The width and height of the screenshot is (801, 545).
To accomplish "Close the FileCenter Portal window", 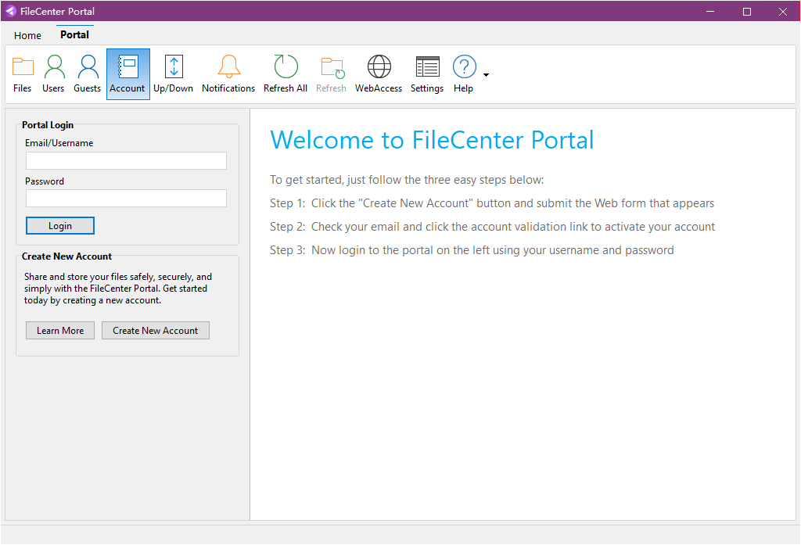I will 782,11.
